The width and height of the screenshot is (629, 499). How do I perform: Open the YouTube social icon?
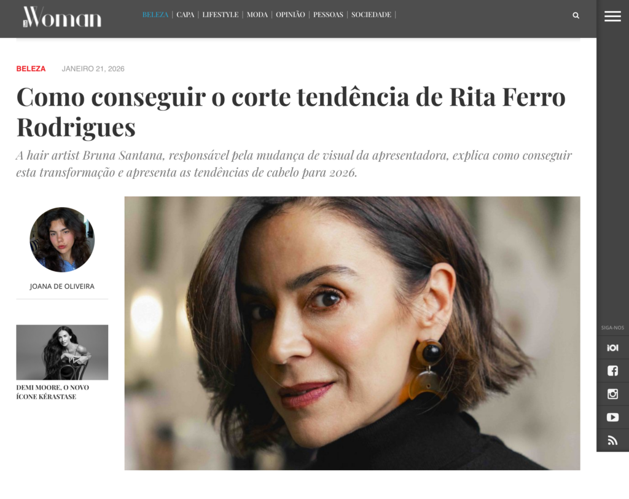(612, 417)
